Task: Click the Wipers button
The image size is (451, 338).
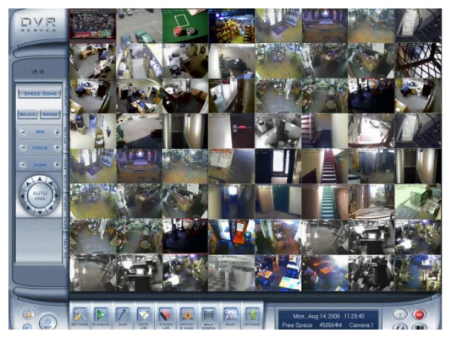Action: point(50,114)
